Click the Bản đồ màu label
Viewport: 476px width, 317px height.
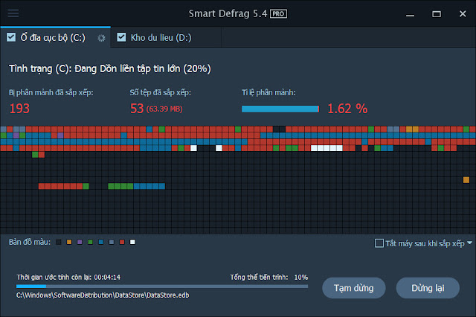30,242
